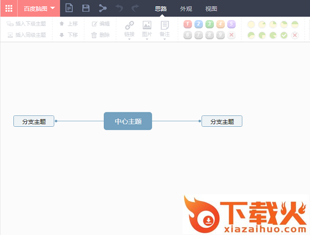This screenshot has height=235, width=310.
Task: Expand the 备注 dropdown arrow
Action: (164, 39)
